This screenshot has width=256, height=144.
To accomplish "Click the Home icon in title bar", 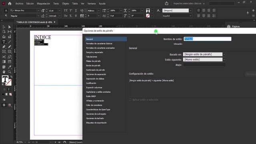I will click(10, 4).
